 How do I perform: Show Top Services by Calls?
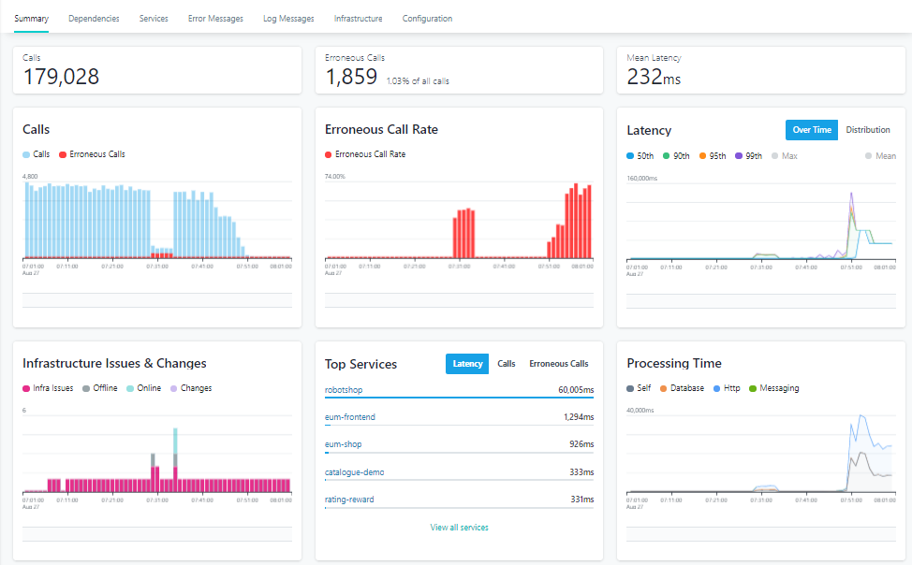tap(506, 363)
